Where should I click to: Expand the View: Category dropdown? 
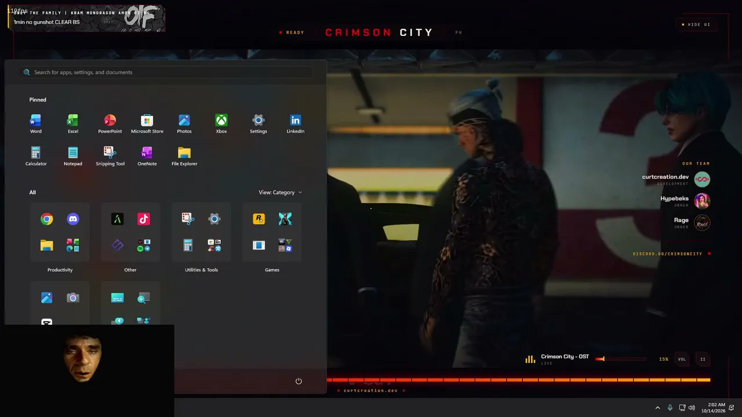tap(281, 192)
